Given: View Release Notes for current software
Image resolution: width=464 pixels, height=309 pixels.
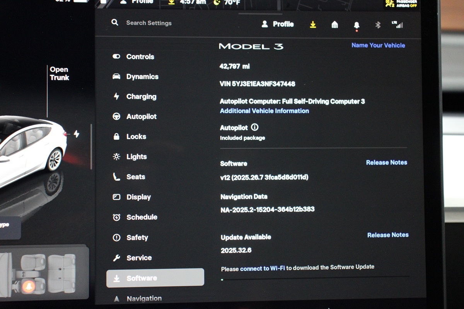Looking at the screenshot, I should coord(386,163).
